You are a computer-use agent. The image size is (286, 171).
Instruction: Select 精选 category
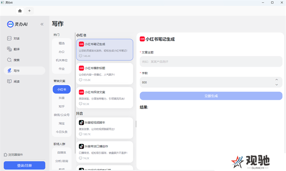61,43
